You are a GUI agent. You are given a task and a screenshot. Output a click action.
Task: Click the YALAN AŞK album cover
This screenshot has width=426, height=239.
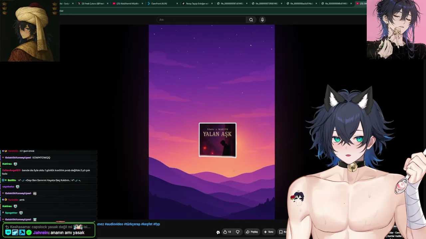pyautogui.click(x=218, y=140)
